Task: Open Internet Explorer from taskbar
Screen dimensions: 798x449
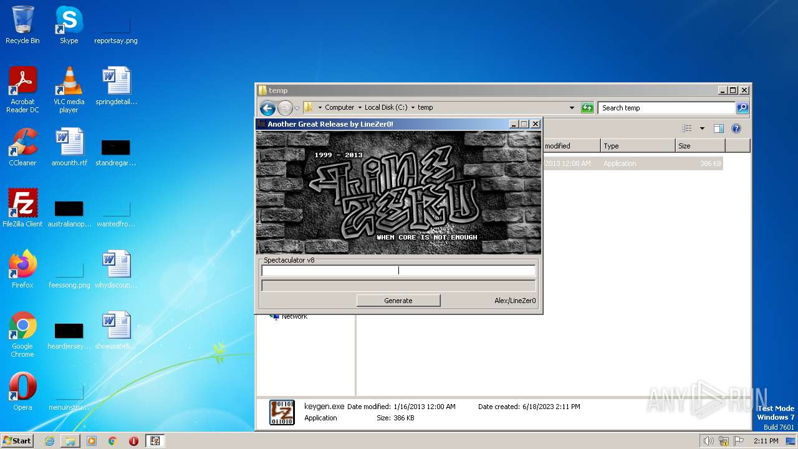Action: [x=49, y=441]
